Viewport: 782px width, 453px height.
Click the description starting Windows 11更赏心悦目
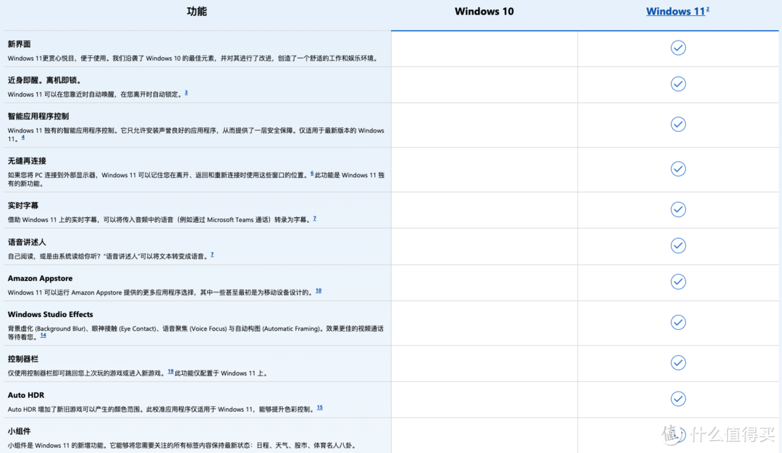pyautogui.click(x=193, y=59)
